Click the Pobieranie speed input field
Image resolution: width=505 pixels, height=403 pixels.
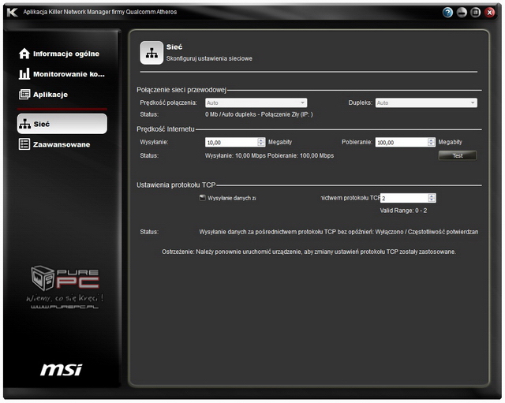pyautogui.click(x=402, y=142)
